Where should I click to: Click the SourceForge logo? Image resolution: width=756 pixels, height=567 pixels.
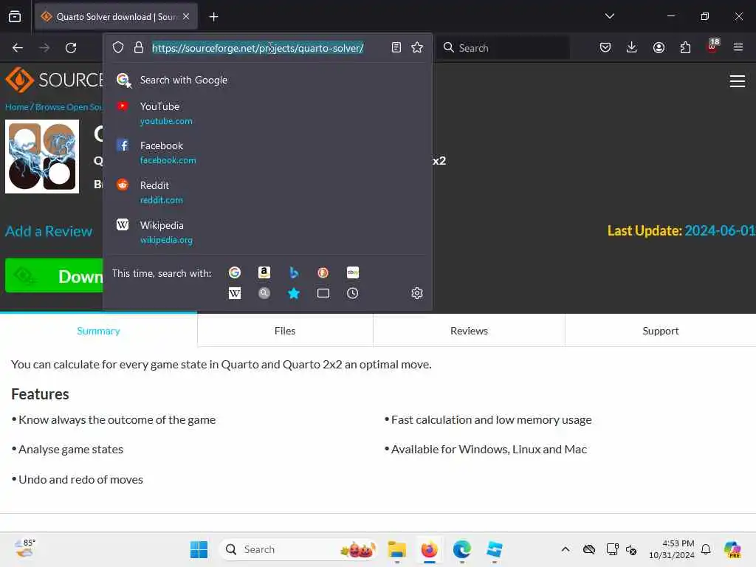click(54, 80)
